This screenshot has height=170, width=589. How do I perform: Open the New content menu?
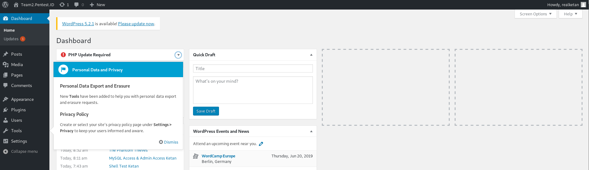pos(97,5)
